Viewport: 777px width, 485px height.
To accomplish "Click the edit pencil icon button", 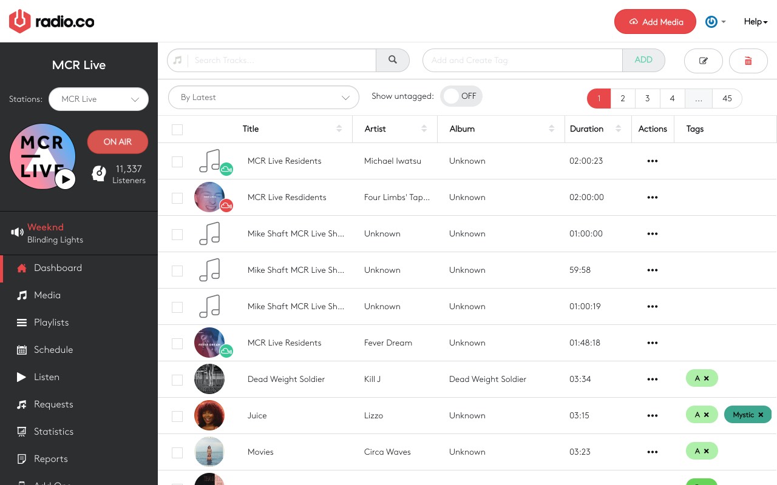I will (704, 61).
